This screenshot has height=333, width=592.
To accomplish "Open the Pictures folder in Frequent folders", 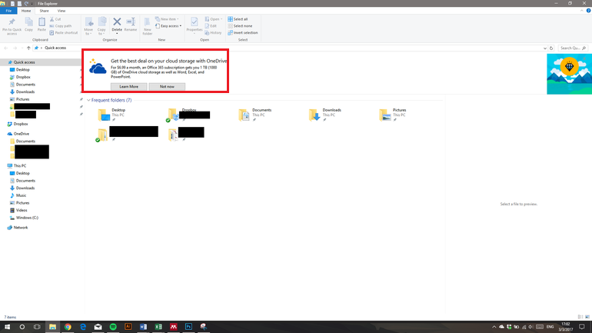I will pyautogui.click(x=393, y=115).
